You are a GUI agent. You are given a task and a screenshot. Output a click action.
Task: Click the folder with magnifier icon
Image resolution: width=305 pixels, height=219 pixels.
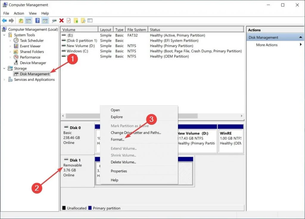click(83, 21)
